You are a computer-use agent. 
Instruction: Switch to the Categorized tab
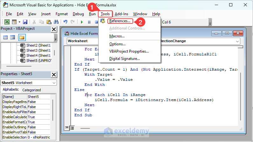32,90
